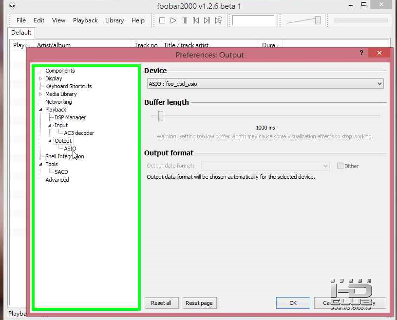Screen dimensions: 397x320
Task: Open the Edit menu
Action: [39, 20]
